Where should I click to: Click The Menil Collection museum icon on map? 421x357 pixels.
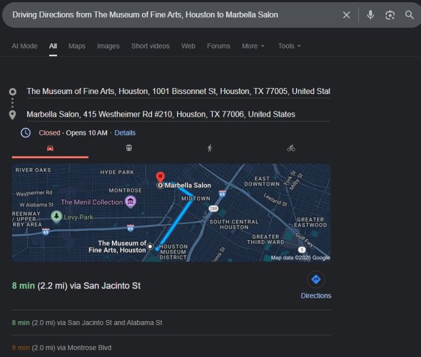[130, 202]
